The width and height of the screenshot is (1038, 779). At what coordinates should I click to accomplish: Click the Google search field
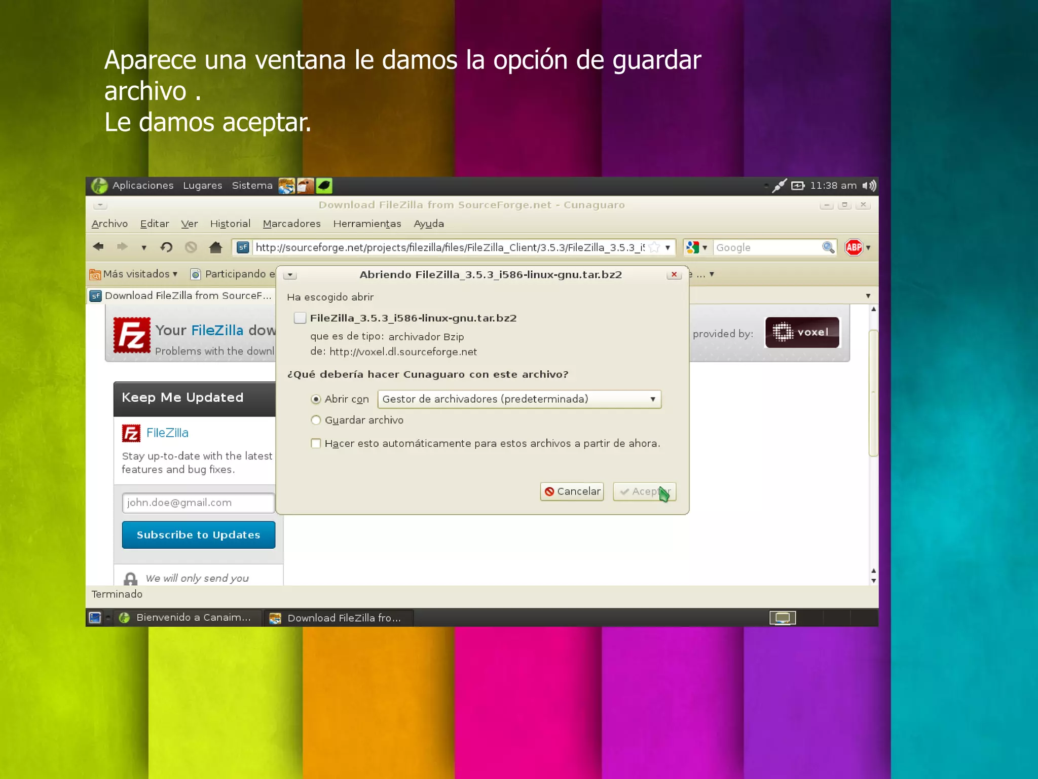click(x=767, y=247)
